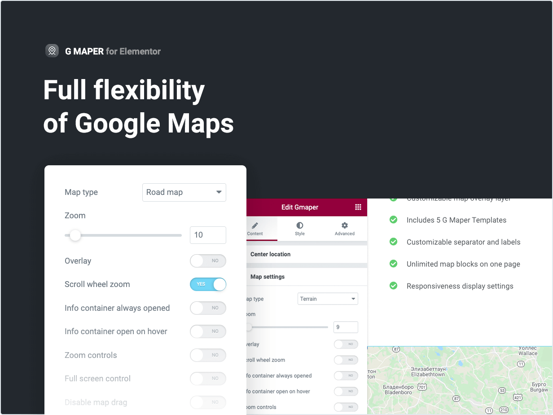
Task: Click checkmark icon beside Responsiveness display settings
Action: [393, 286]
